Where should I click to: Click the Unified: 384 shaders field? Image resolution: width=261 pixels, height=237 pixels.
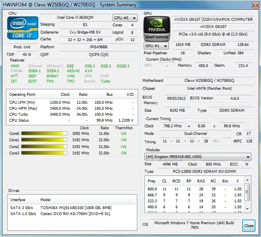(233, 53)
